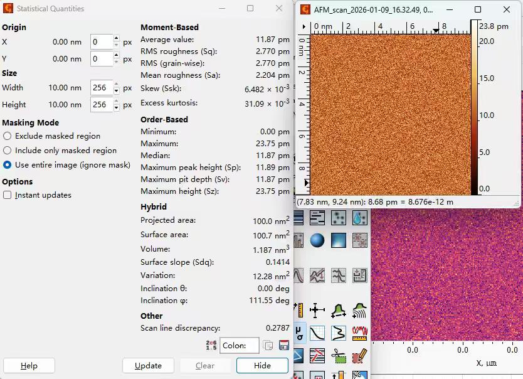The height and width of the screenshot is (379, 523).
Task: Click the red wavy roughness ruler icon
Action: coord(359,332)
